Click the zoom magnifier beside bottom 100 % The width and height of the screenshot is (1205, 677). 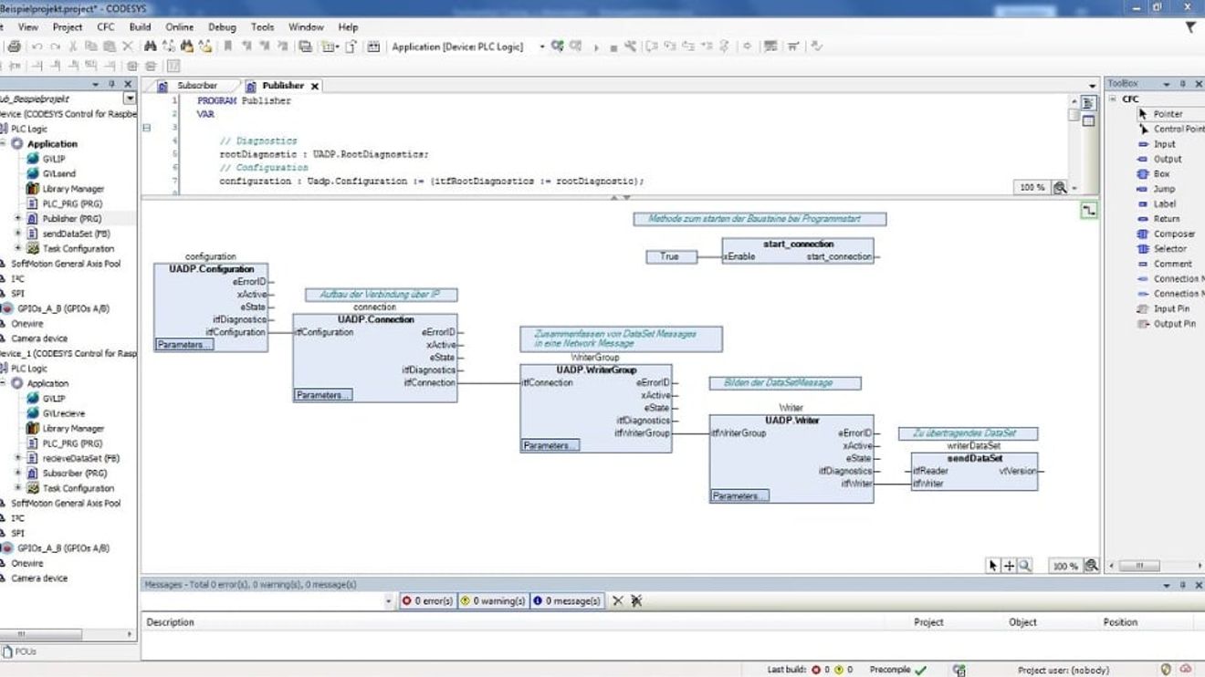click(1090, 566)
